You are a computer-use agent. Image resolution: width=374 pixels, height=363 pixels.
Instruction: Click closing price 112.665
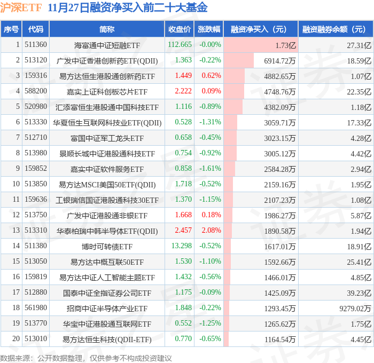(180, 44)
